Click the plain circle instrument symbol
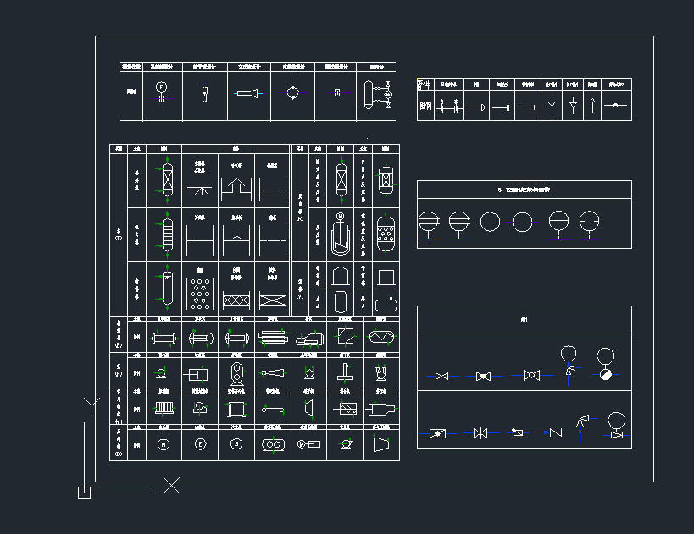The image size is (694, 534). pos(491,222)
